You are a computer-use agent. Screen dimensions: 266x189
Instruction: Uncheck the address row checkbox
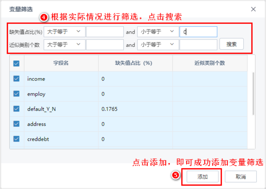pyautogui.click(x=16, y=124)
